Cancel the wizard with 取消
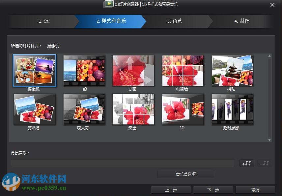Viewport: 282px width, 196px height. [x=255, y=190]
